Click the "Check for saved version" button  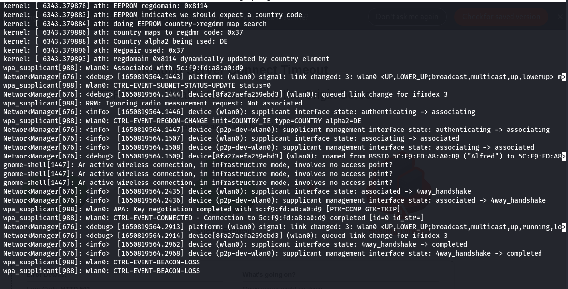(501, 17)
